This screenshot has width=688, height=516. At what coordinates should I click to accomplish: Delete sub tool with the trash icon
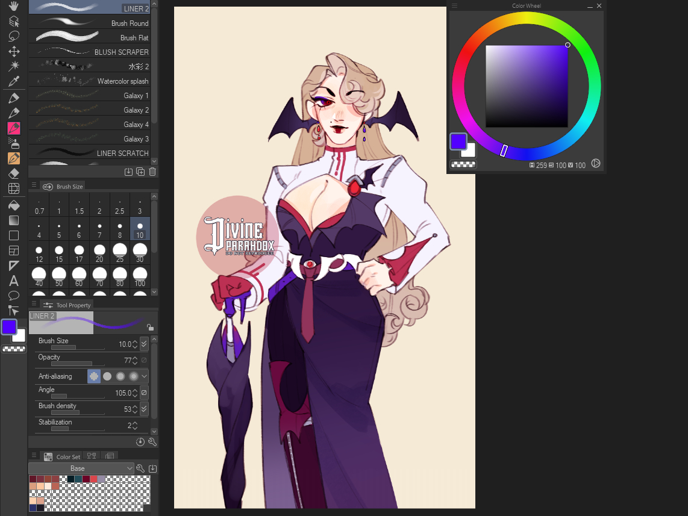[152, 172]
